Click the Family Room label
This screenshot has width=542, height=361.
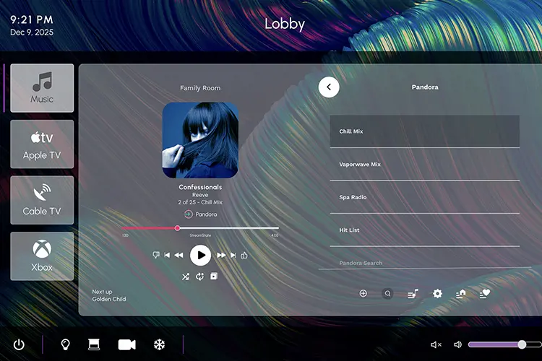pos(200,88)
